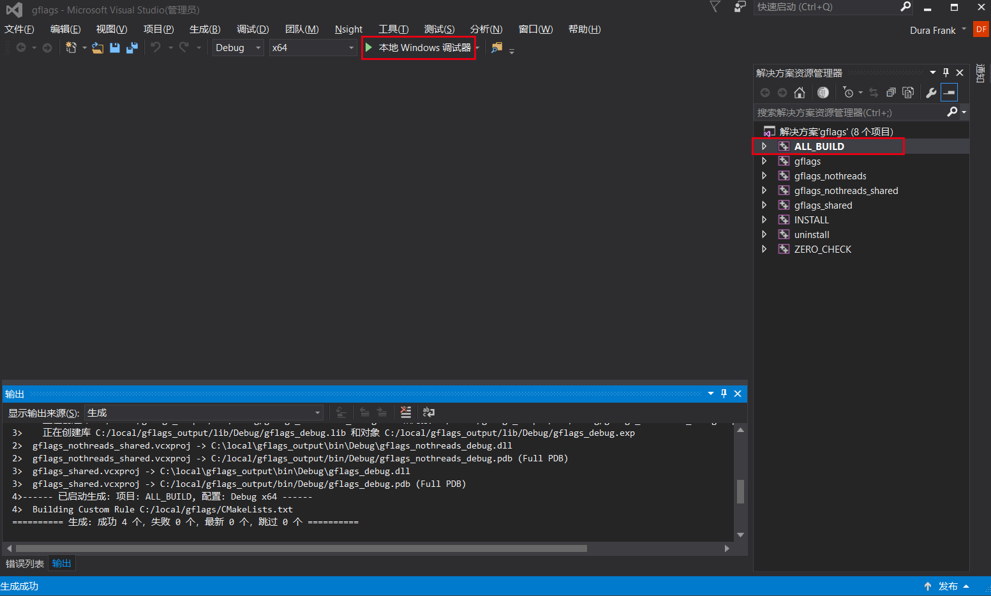Click the Save All toolbar icon
This screenshot has width=991, height=596.
coord(131,47)
